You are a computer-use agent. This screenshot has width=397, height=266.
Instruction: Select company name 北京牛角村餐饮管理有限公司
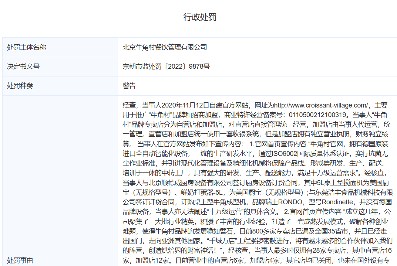pos(164,47)
